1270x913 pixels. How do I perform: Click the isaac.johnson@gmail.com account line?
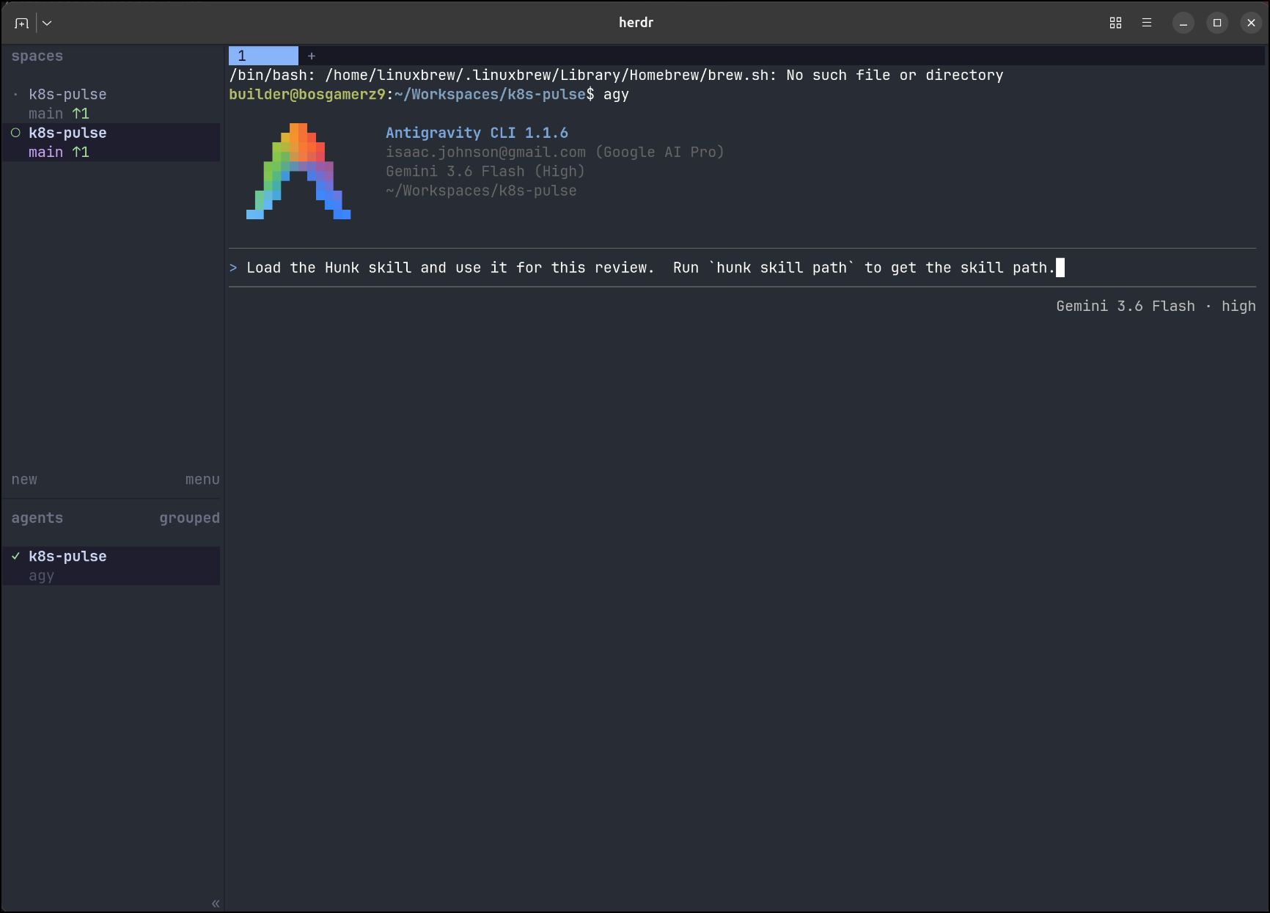[x=555, y=152]
